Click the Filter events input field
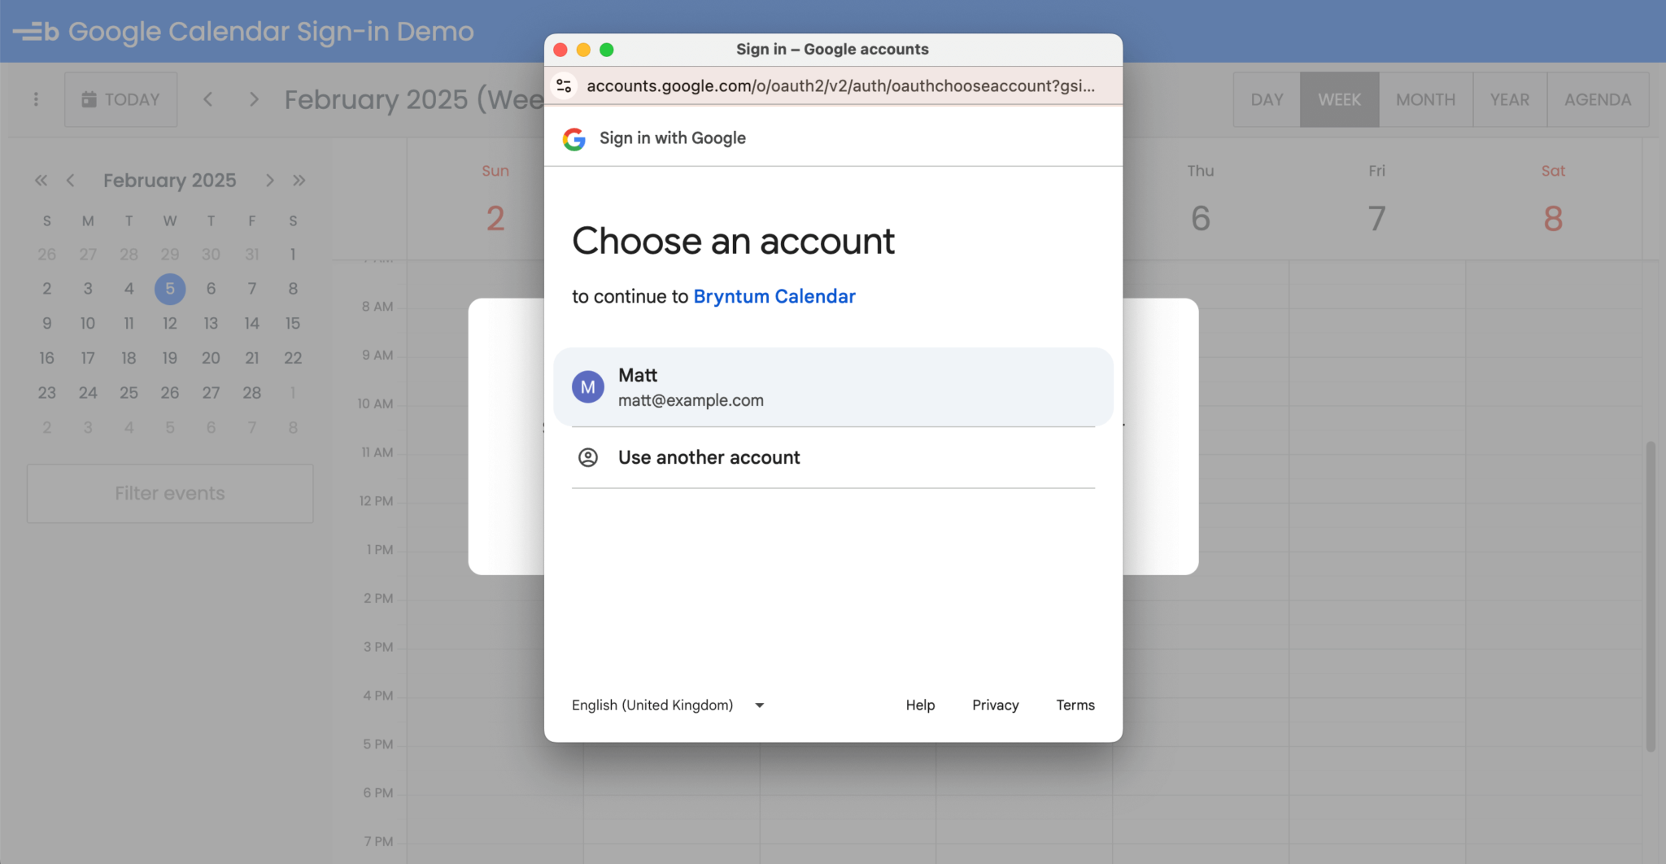Screen dimensions: 1666x864 [170, 494]
